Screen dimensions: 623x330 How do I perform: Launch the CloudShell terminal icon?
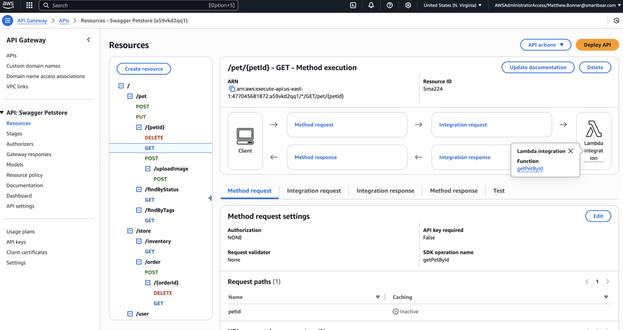[x=353, y=5]
